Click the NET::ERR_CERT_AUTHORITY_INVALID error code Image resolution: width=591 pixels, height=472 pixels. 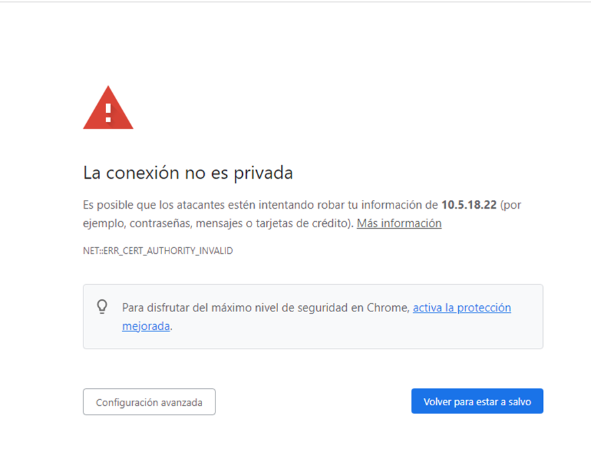158,251
